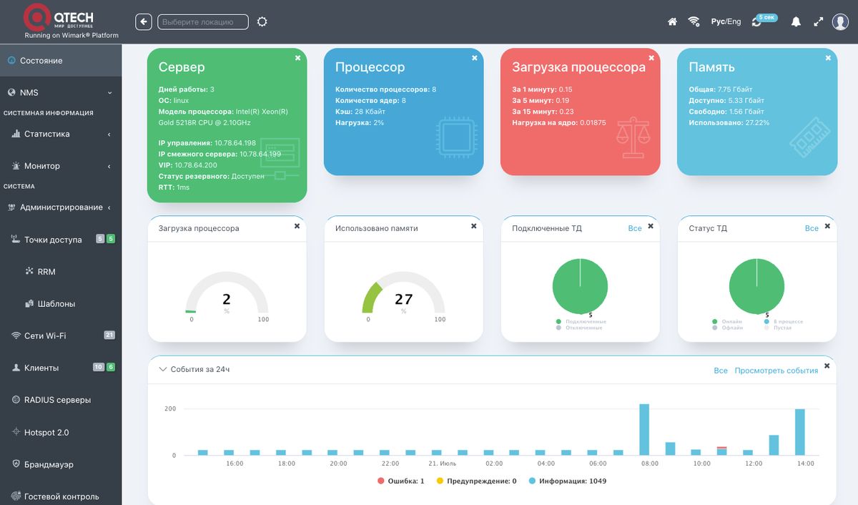Click the green Подключенные ТД pie chart
Image resolution: width=858 pixels, height=505 pixels.
point(580,287)
